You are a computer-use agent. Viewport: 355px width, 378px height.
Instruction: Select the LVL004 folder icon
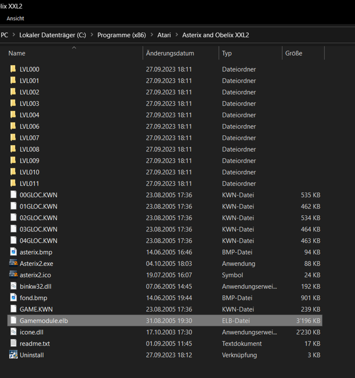(x=13, y=115)
